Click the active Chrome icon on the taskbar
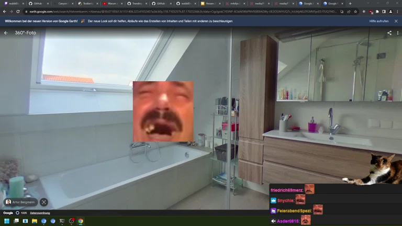 pyautogui.click(x=81, y=221)
